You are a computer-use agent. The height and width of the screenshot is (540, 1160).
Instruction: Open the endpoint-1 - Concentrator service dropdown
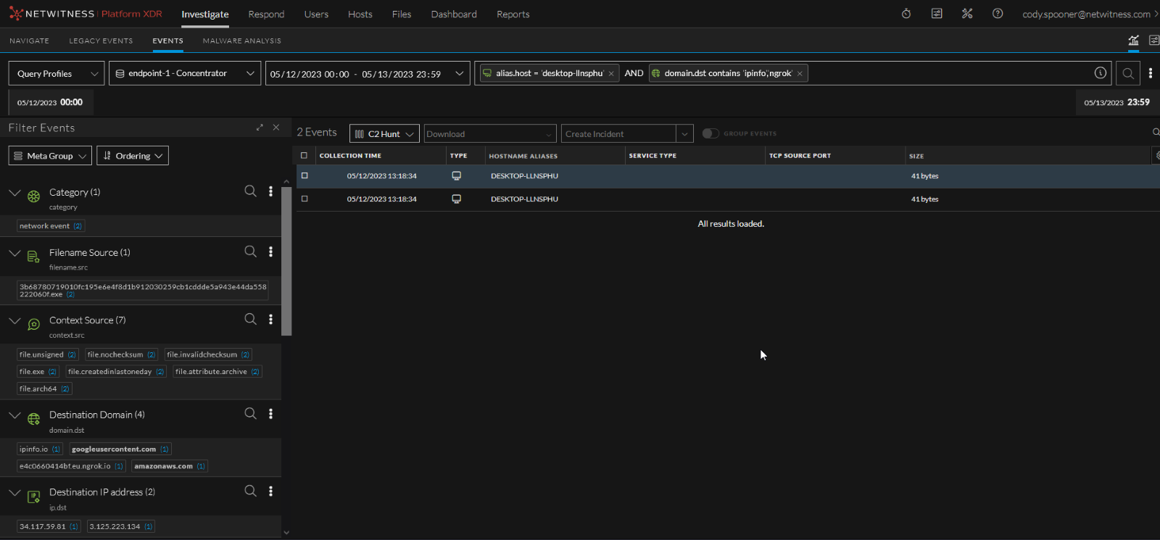185,73
